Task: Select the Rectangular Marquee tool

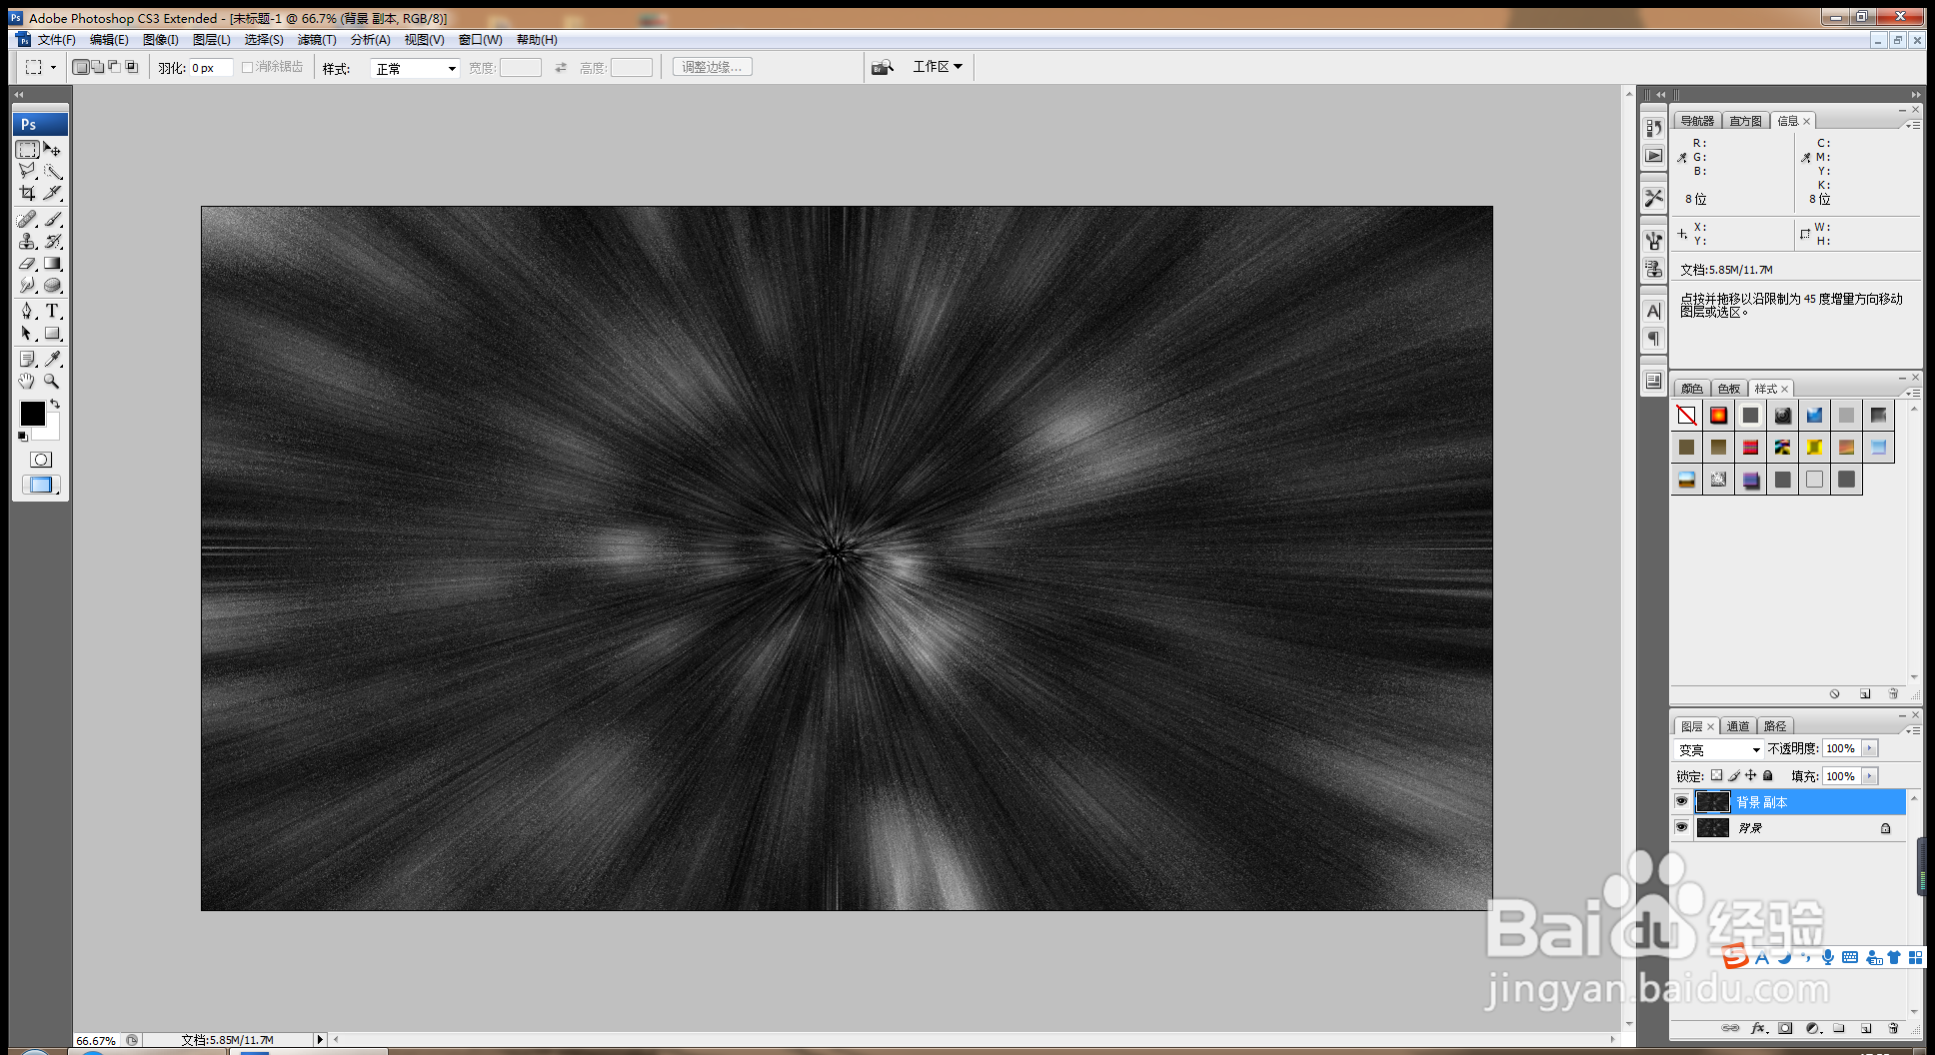Action: [28, 149]
